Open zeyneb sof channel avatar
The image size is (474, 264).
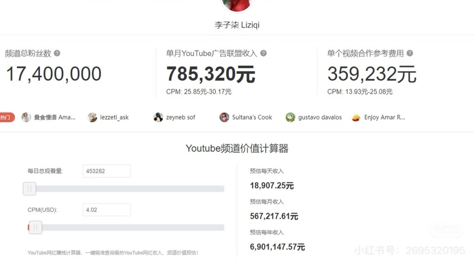(158, 117)
